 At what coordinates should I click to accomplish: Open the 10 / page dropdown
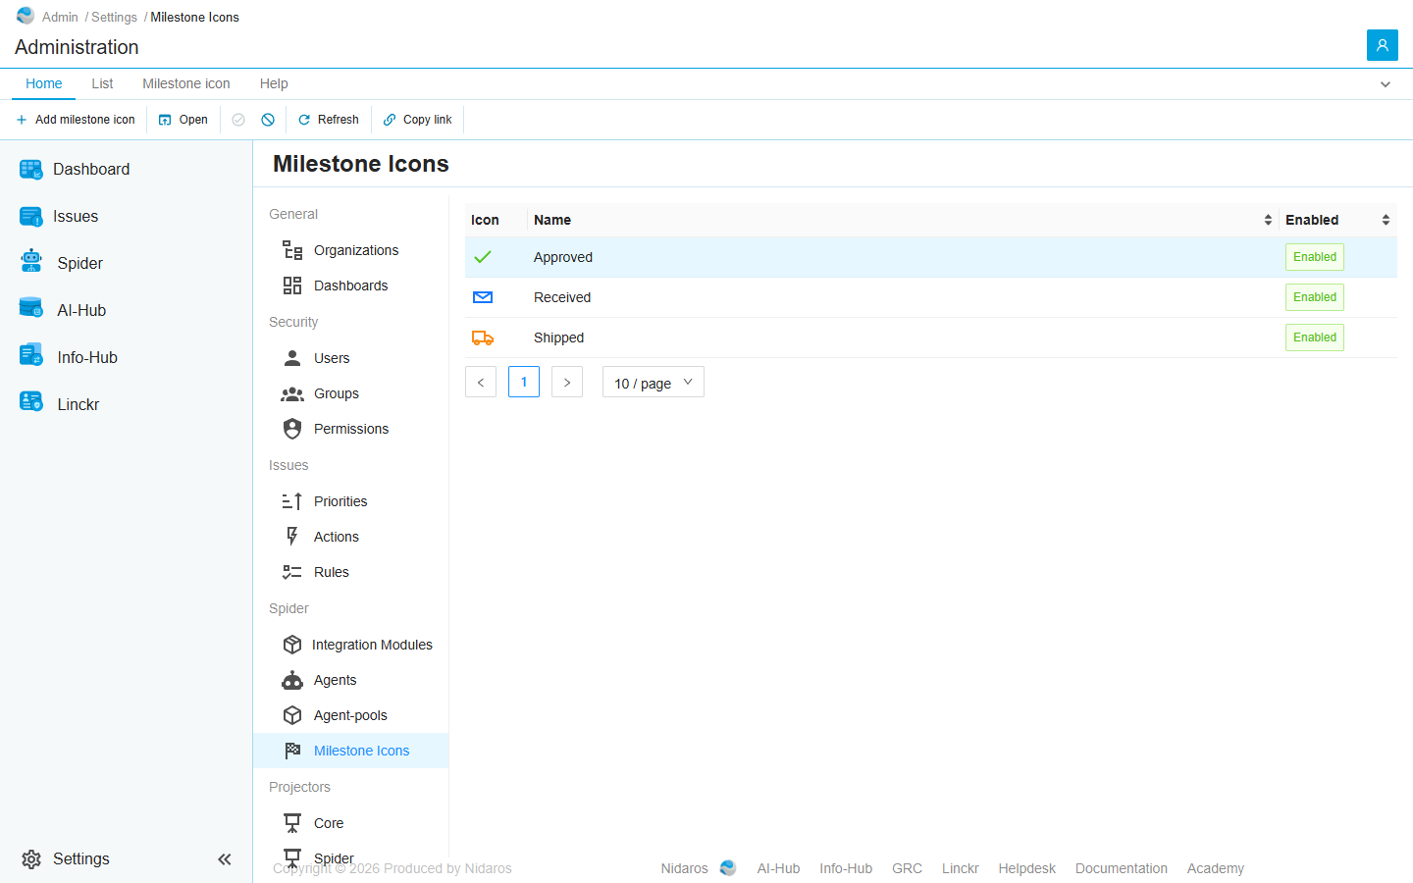(x=654, y=383)
